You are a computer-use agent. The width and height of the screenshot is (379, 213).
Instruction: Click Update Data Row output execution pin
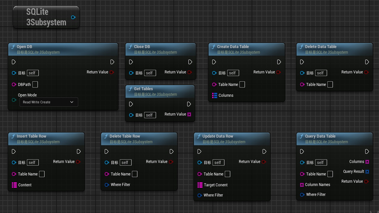(264, 151)
